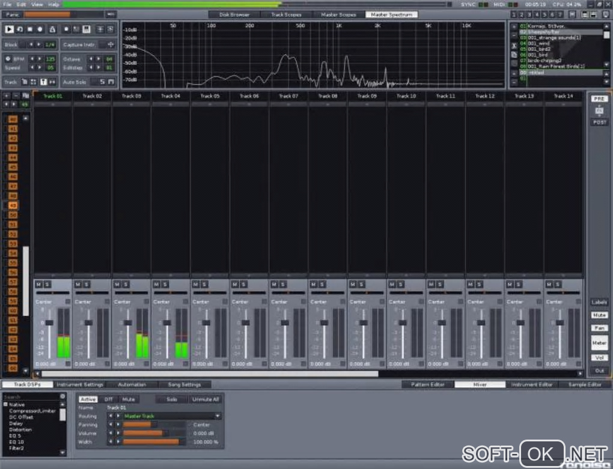Increase Editstep with right arrow

(x=99, y=68)
